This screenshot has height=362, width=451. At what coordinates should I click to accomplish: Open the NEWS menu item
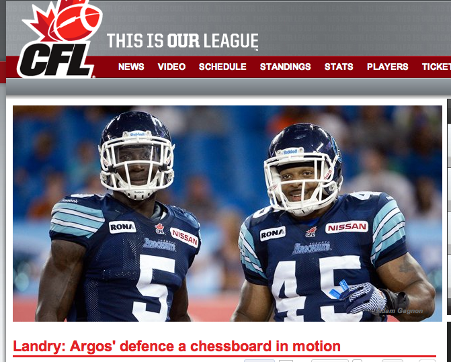pos(131,66)
